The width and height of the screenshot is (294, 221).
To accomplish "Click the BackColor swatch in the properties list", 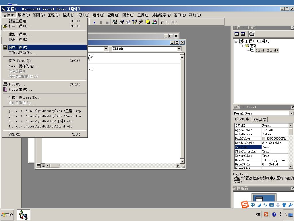I will 264,138.
